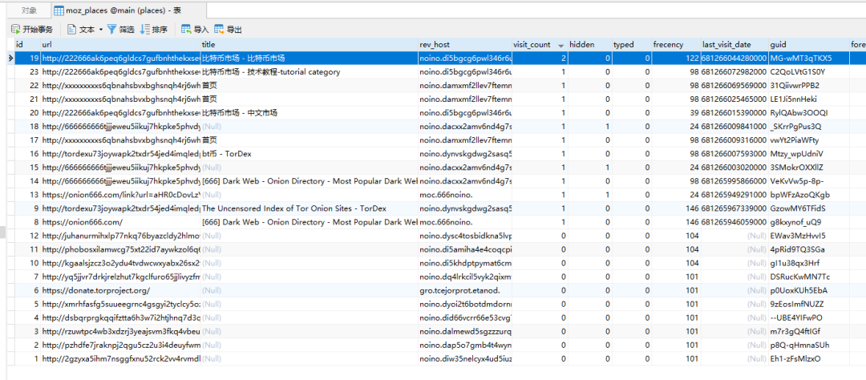Select last_visit_date cell '681266072982000'
The height and width of the screenshot is (380, 866).
tap(734, 72)
